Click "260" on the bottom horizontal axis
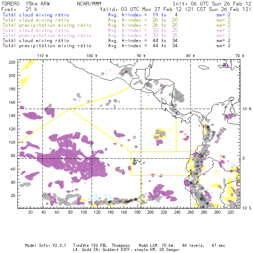Screen dimensions: 253x253 tap(190, 212)
